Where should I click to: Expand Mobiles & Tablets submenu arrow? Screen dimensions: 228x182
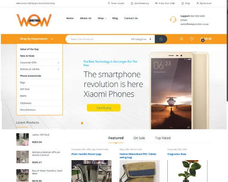click(x=58, y=69)
